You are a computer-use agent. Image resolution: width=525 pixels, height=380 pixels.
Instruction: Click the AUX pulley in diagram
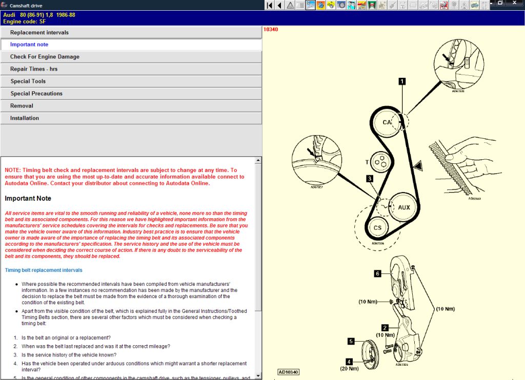click(403, 207)
